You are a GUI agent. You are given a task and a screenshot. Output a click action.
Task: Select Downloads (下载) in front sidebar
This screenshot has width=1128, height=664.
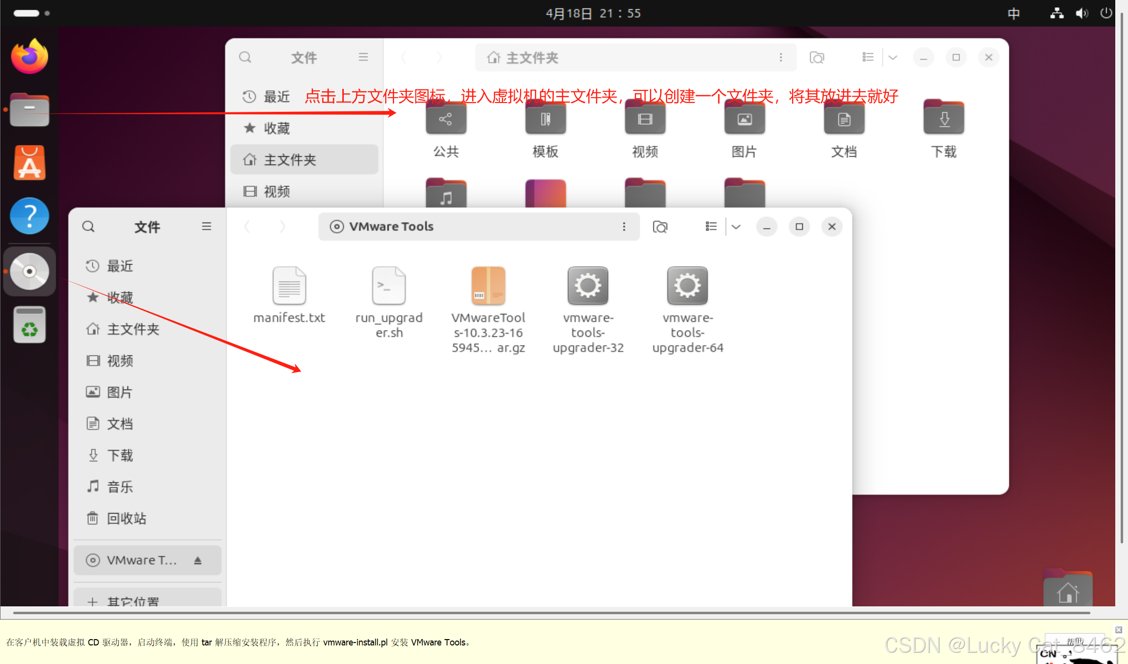120,456
